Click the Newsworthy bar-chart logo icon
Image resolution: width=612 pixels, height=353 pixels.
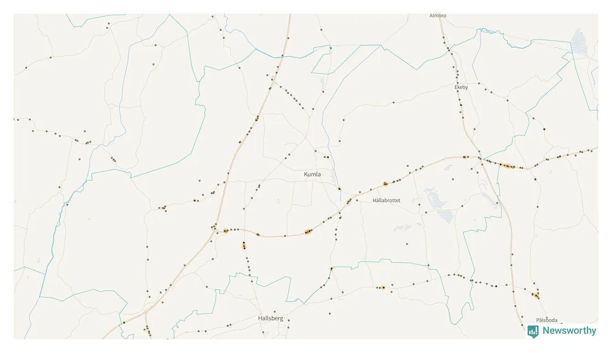tap(533, 331)
